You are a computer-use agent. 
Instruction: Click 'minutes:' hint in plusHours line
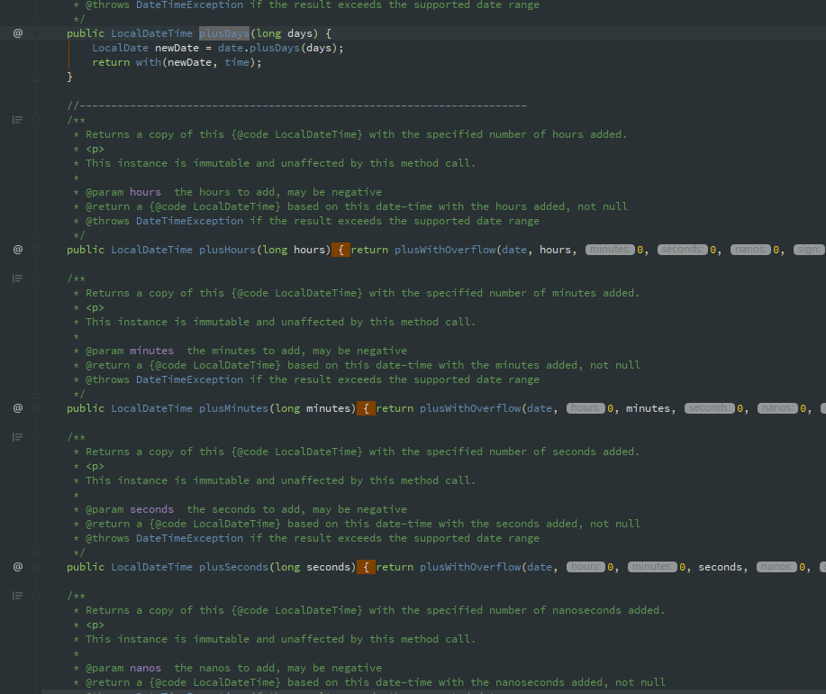[610, 250]
